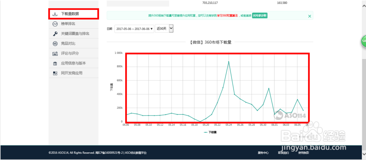Open the 应用信息与版本 sidebar item
This screenshot has height=160, width=366.
click(74, 63)
